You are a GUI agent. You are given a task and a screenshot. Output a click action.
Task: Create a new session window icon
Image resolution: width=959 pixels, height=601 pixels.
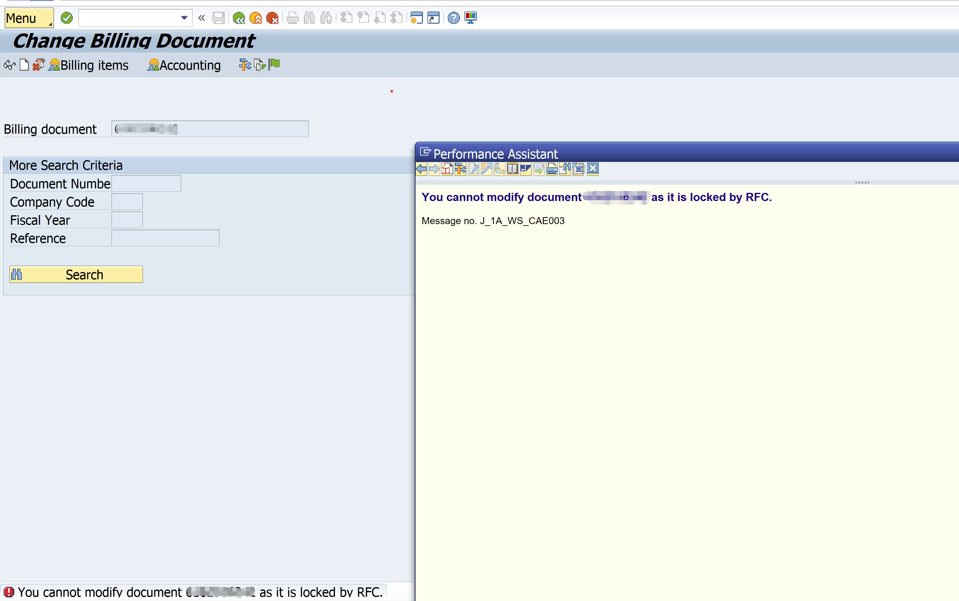(417, 18)
